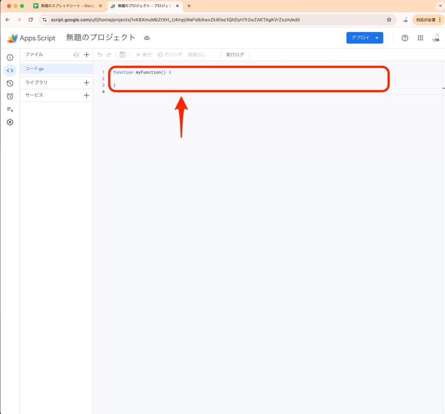This screenshot has height=414, width=445.
Task: Open the Executions list icon
Action: [10, 109]
